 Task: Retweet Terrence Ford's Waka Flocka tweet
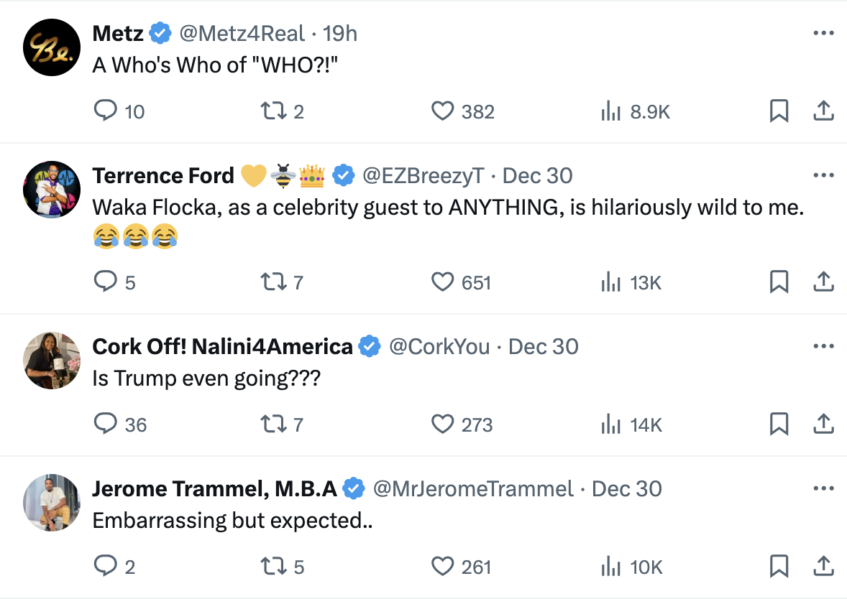(x=281, y=282)
